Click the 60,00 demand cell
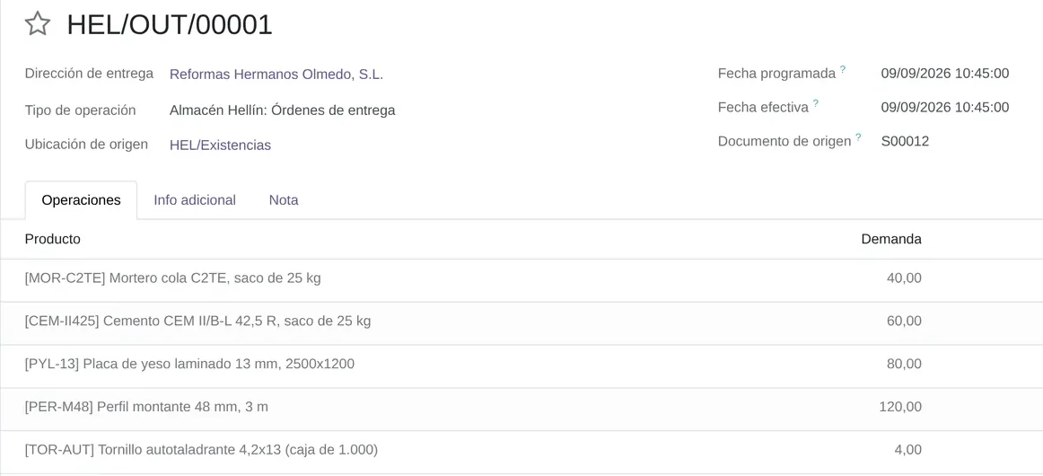Viewport: 1043px width, 476px height. tap(904, 322)
